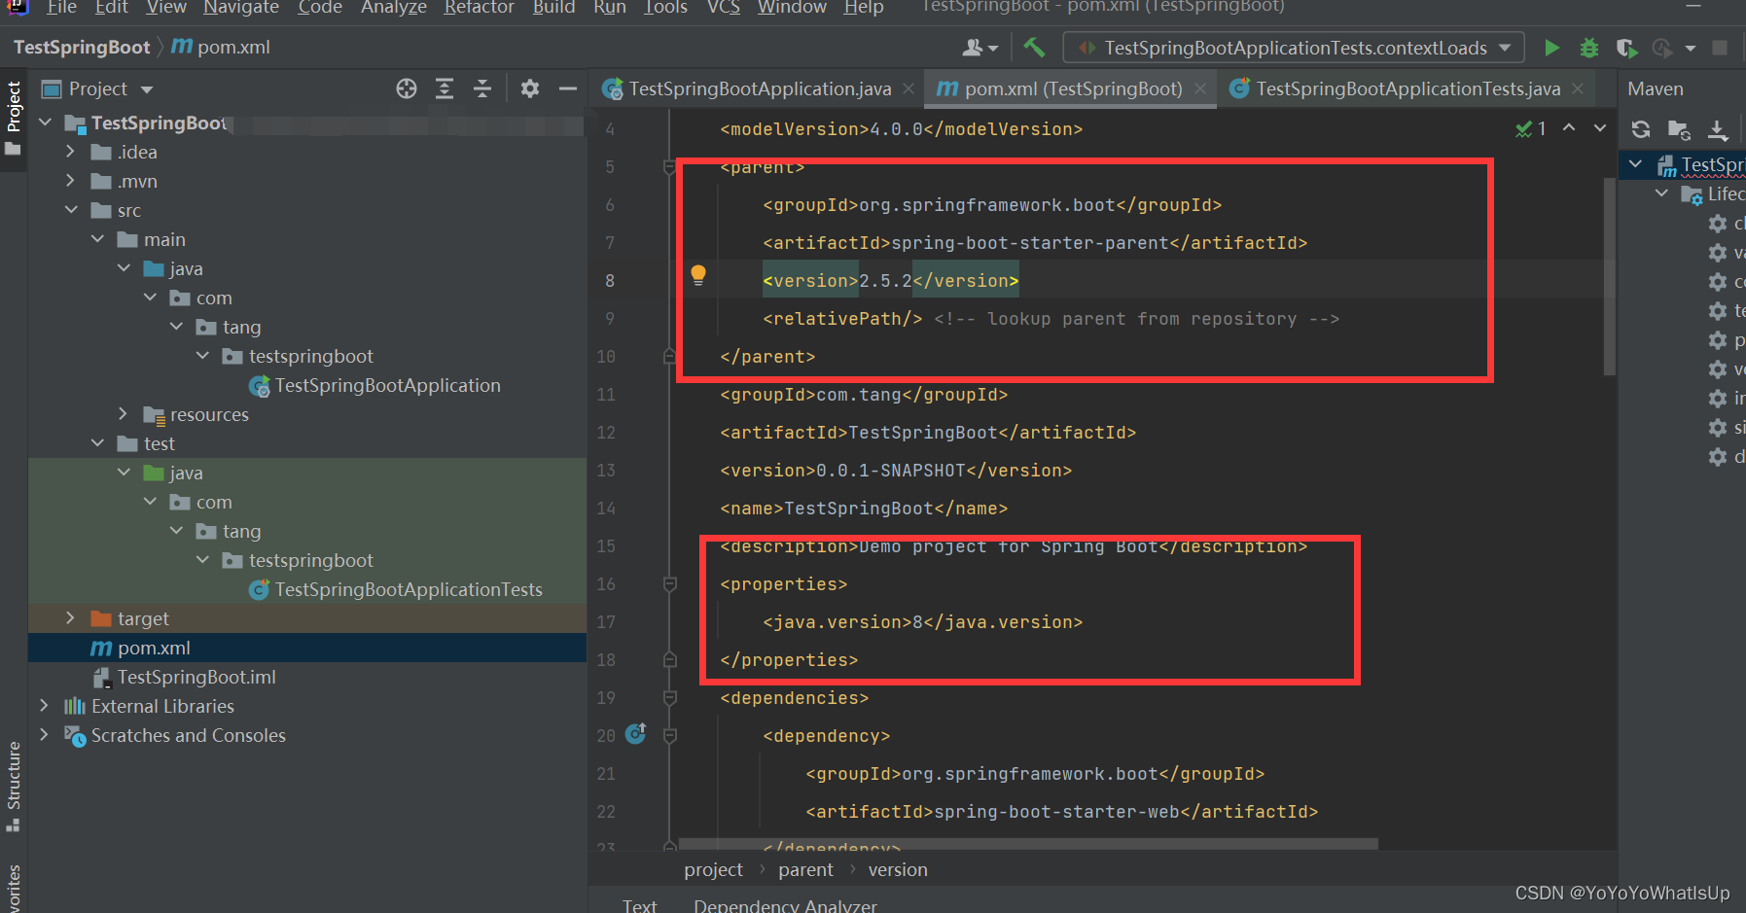Click the Build project hammer icon
The height and width of the screenshot is (913, 1746).
(x=1034, y=47)
